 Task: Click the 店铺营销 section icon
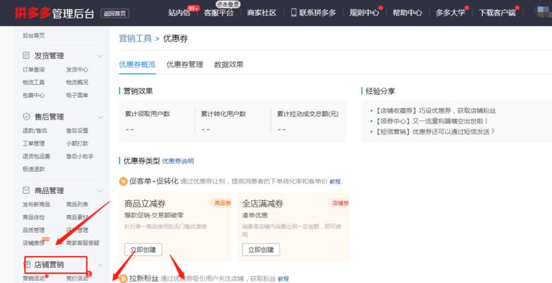(28, 265)
